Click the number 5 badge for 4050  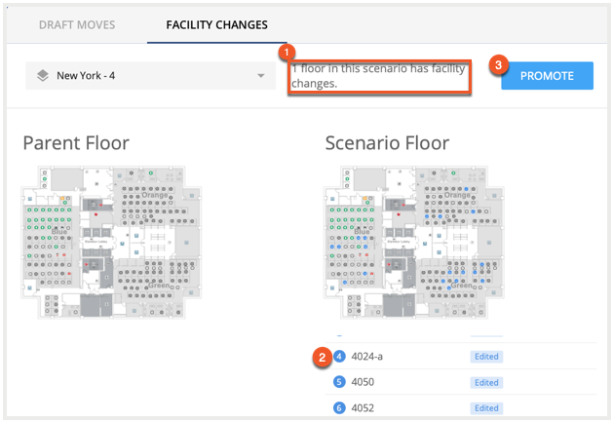(x=339, y=382)
